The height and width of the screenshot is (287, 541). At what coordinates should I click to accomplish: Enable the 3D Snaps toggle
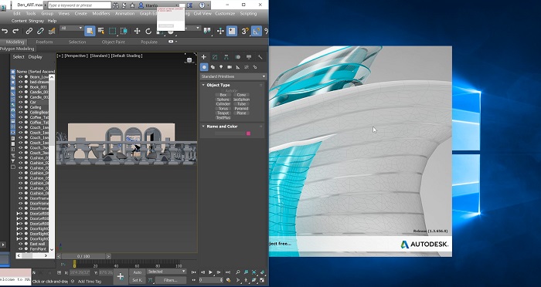pos(245,31)
